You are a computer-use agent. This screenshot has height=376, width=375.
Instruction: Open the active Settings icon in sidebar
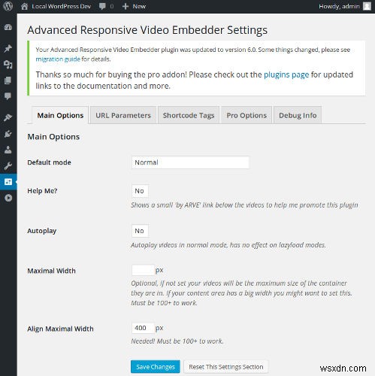click(x=8, y=182)
